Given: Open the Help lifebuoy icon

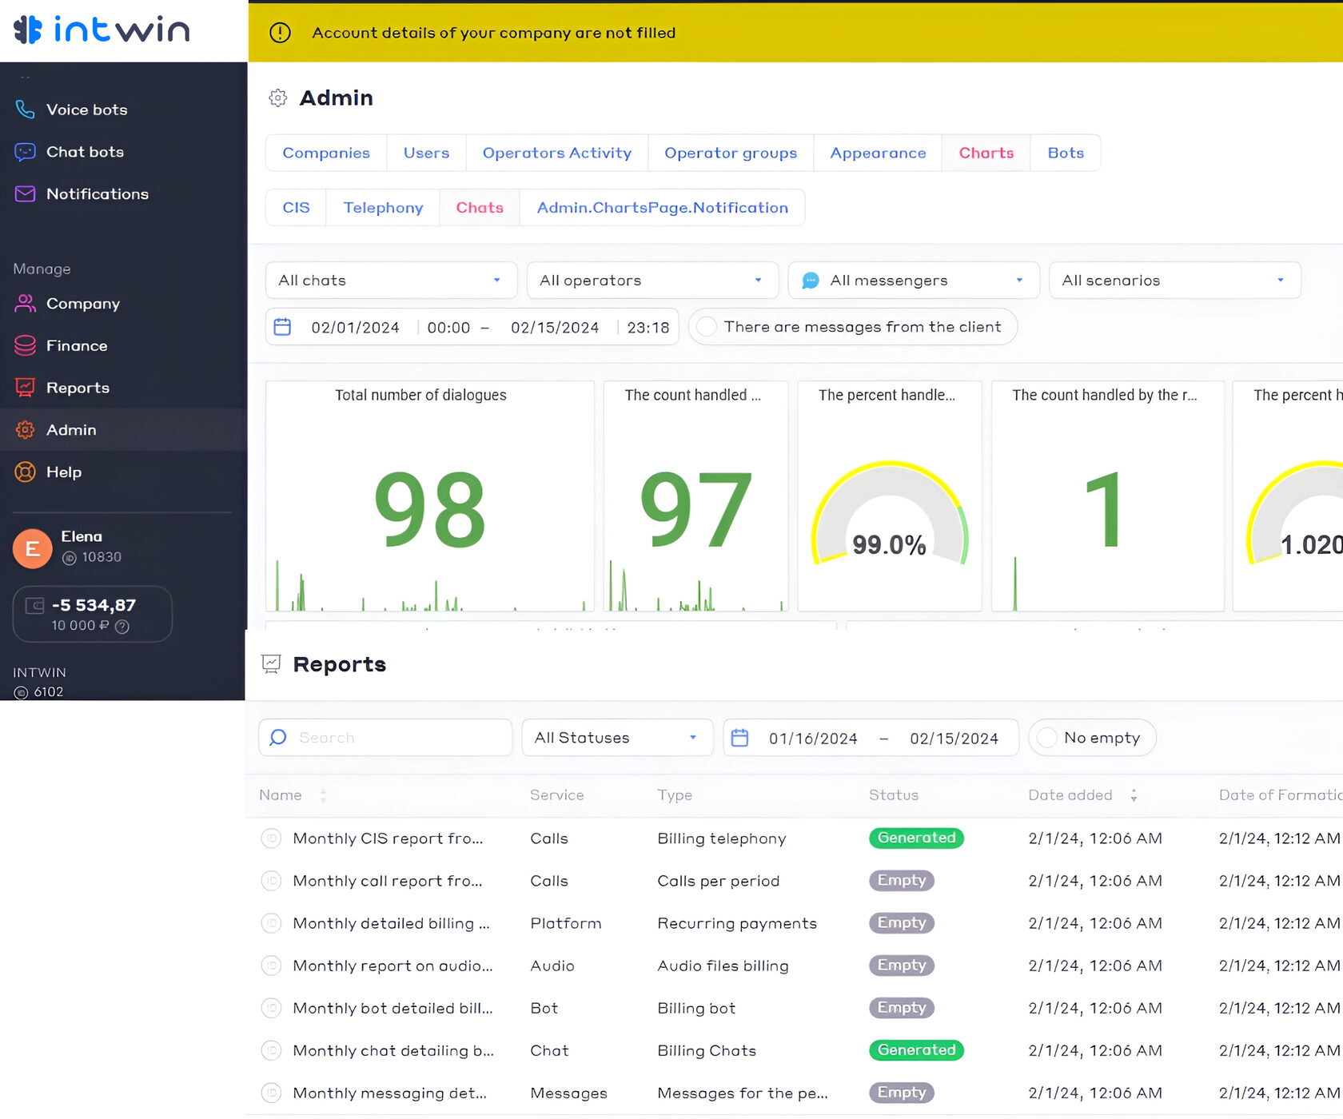Looking at the screenshot, I should click(25, 472).
